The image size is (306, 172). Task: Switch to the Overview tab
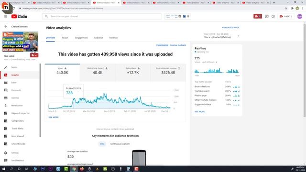click(x=50, y=38)
